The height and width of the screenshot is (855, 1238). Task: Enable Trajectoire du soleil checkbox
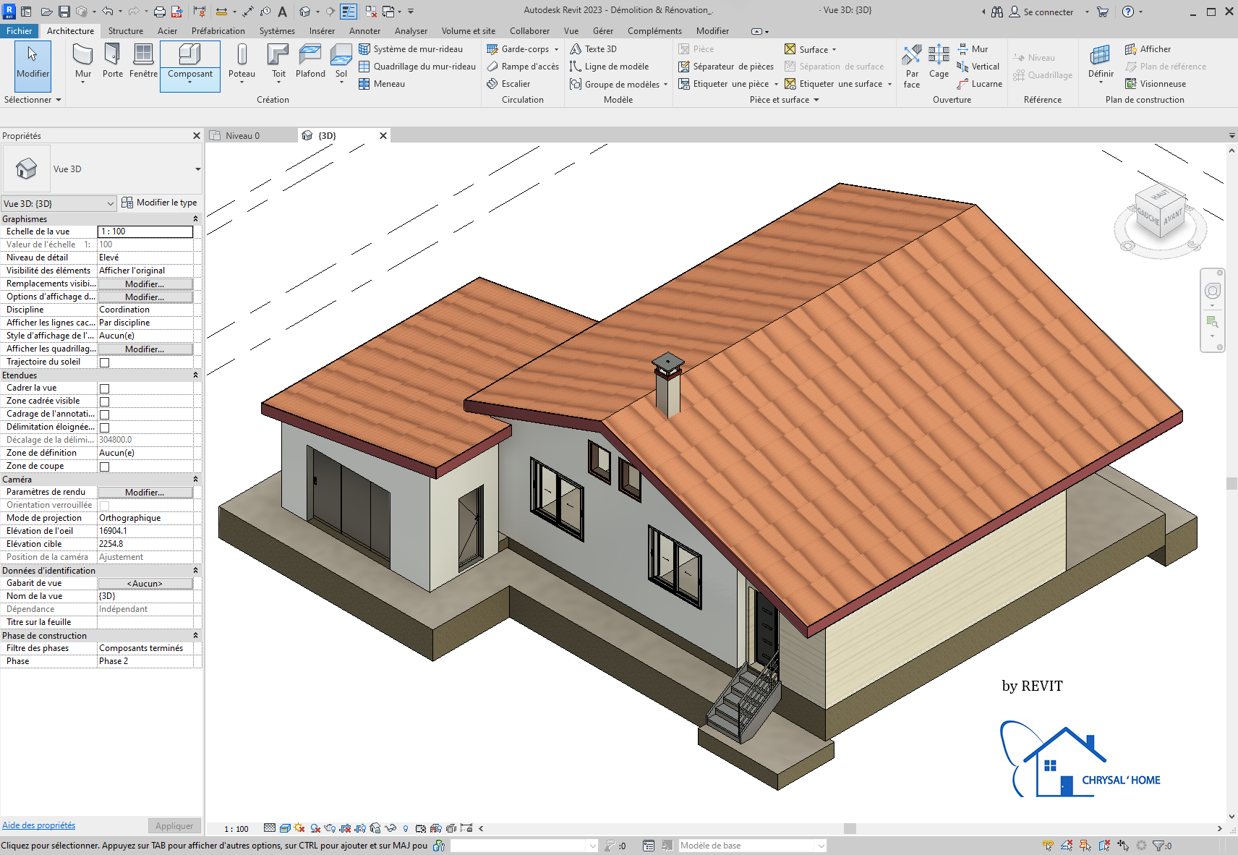104,362
